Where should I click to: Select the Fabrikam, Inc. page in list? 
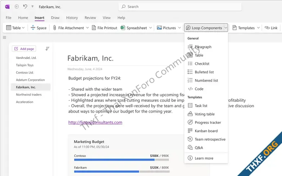31,87
